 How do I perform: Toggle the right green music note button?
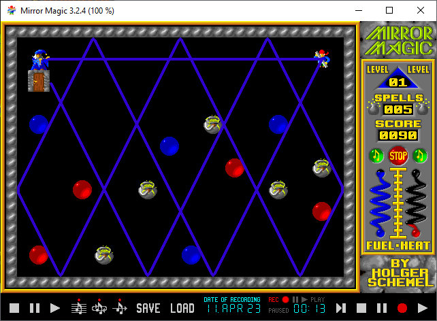point(420,156)
